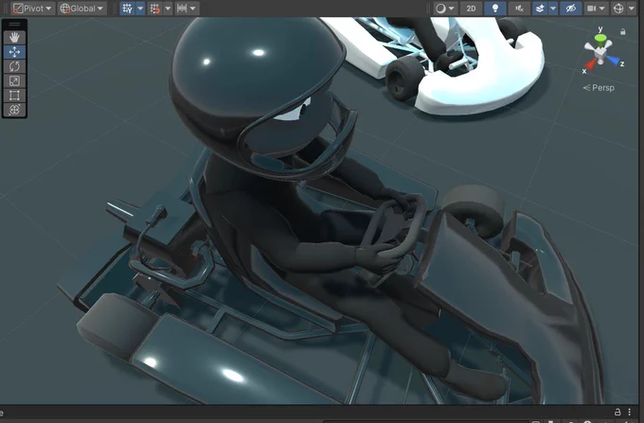Activate the Move tool
644x423 pixels.
click(14, 52)
